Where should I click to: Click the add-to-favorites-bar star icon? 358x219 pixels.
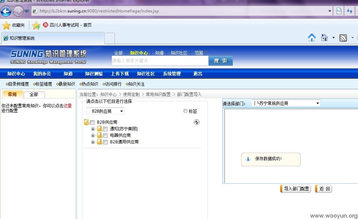tap(36, 25)
